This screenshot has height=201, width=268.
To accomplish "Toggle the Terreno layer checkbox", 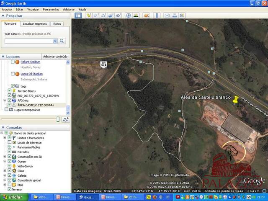I will point(10,189).
